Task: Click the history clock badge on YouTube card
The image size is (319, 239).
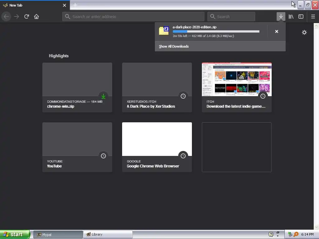Action: (x=103, y=156)
